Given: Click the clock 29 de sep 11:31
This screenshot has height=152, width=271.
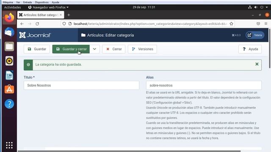Looking at the screenshot, I should tap(144, 7).
